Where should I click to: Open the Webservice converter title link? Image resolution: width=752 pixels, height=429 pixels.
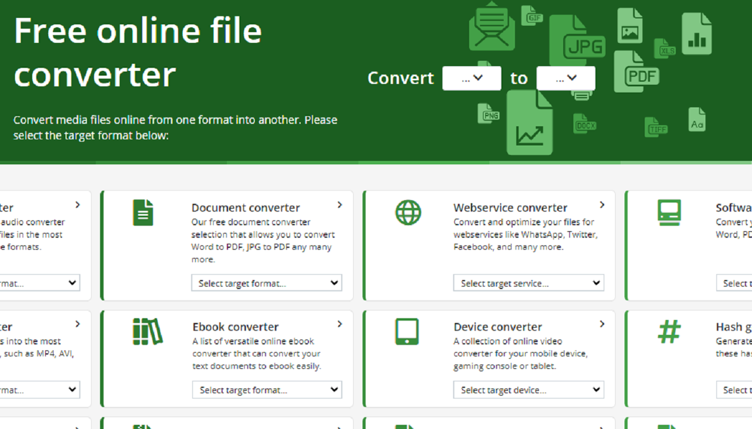tap(510, 208)
